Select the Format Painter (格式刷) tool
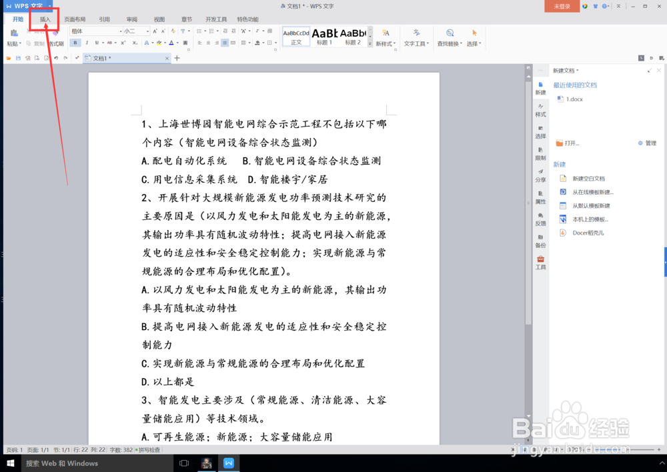Screen dimensions: 667x472 (x=57, y=43)
